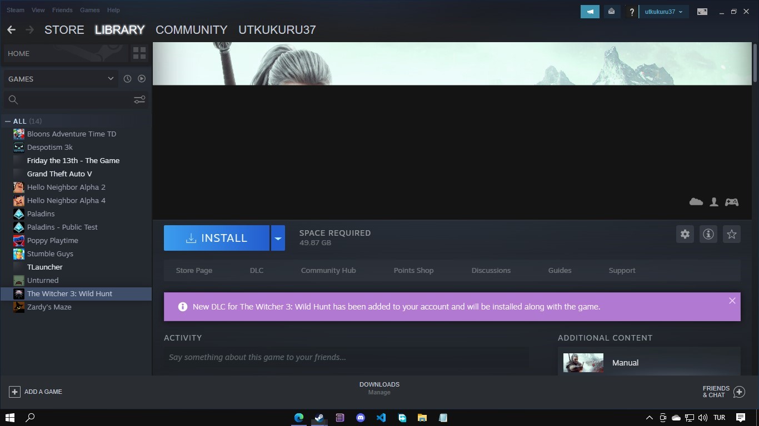Sort games by recent activity clock icon
759x426 pixels.
pyautogui.click(x=127, y=79)
